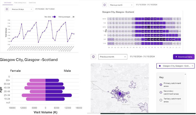Click the FRI row label in heatmap
The image size is (196, 115).
(105, 35)
